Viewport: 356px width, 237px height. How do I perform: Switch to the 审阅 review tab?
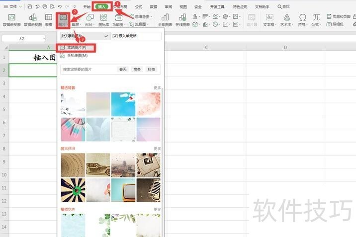(168, 7)
